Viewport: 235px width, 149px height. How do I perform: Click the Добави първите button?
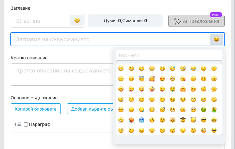(x=90, y=109)
